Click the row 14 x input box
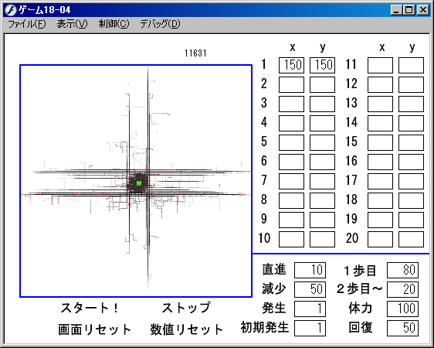434x348 pixels. (380, 123)
